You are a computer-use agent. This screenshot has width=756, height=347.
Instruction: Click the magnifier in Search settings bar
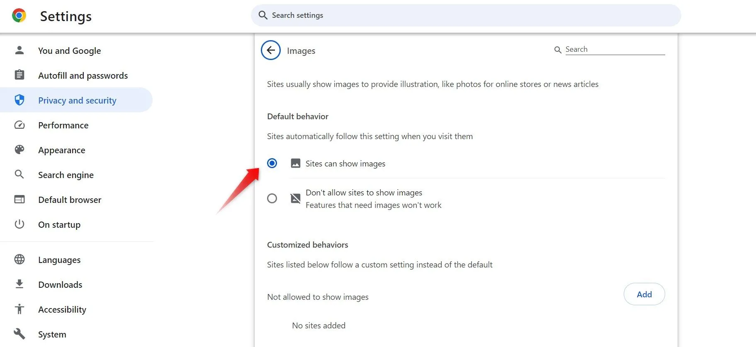point(263,15)
